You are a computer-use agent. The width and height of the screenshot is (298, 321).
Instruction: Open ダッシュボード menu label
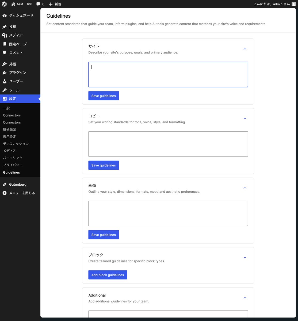[21, 15]
